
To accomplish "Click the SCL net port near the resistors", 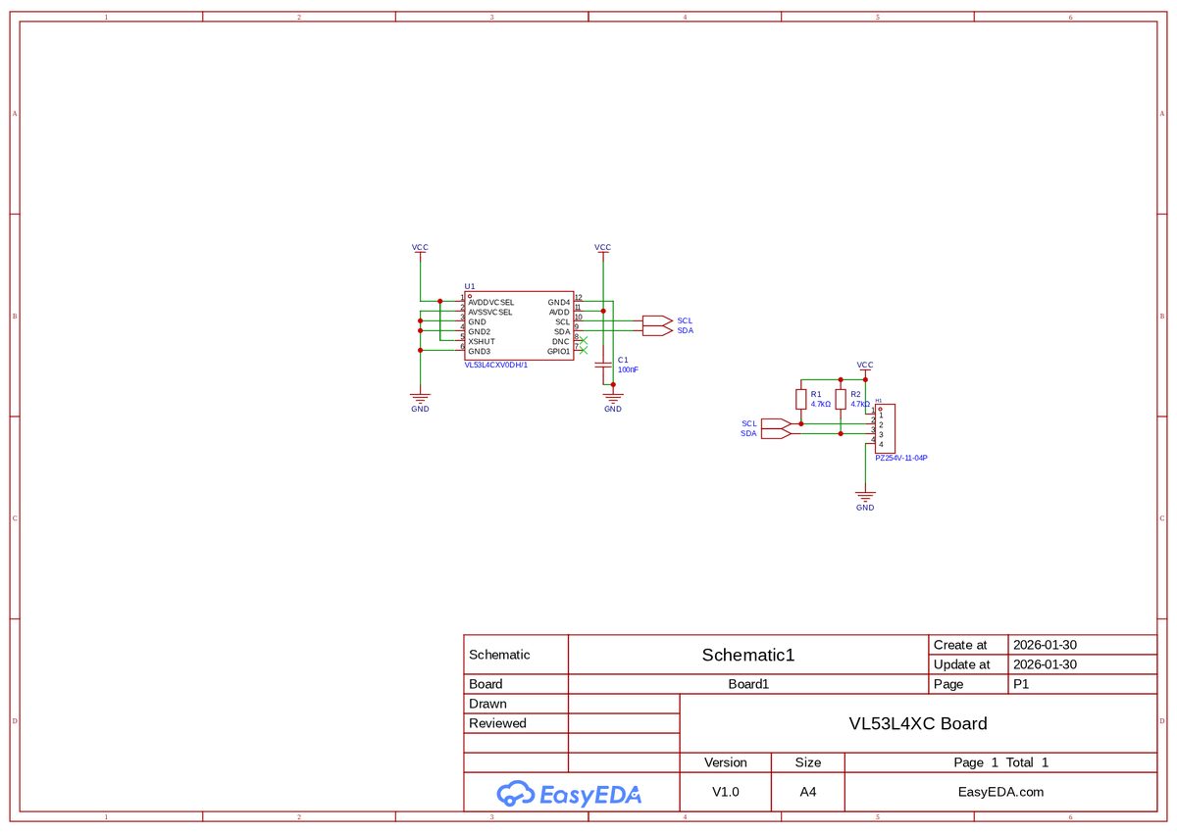I will pos(776,423).
